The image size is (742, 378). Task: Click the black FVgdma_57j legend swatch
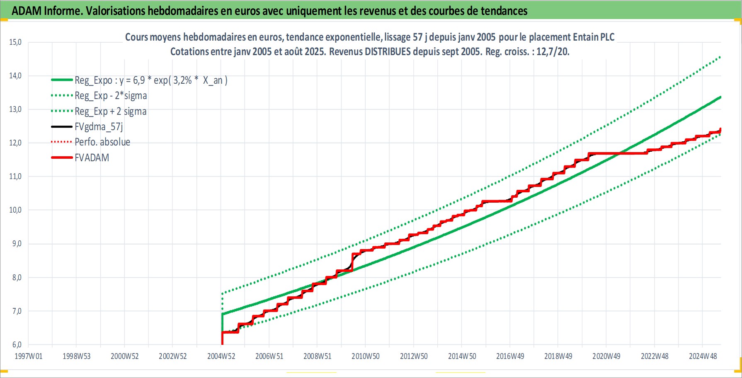(62, 126)
